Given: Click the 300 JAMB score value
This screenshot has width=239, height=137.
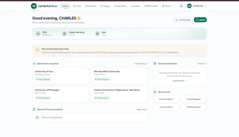Looking at the screenshot, I should (44, 32).
